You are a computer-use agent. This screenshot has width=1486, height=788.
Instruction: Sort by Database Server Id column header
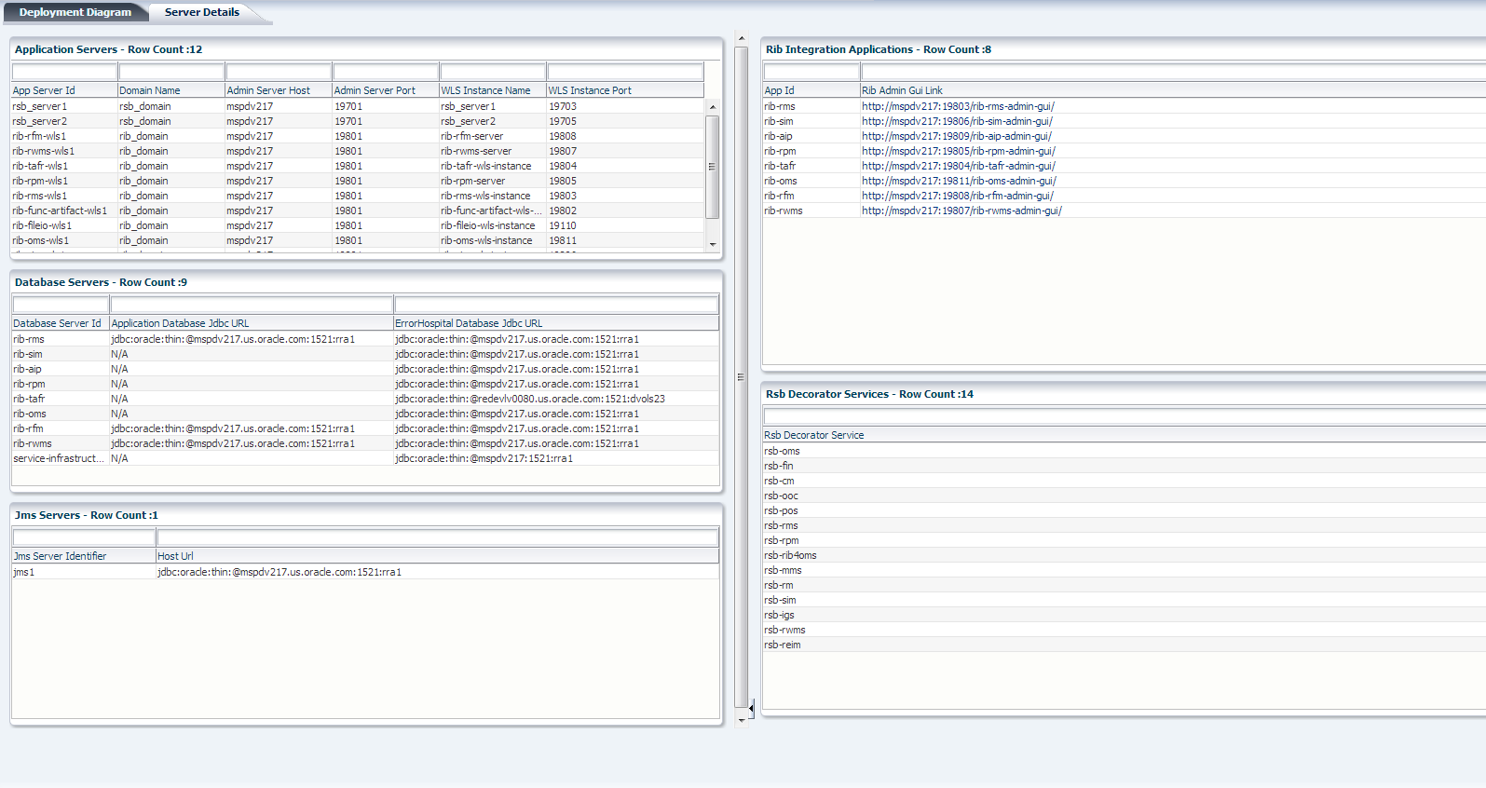tap(61, 323)
